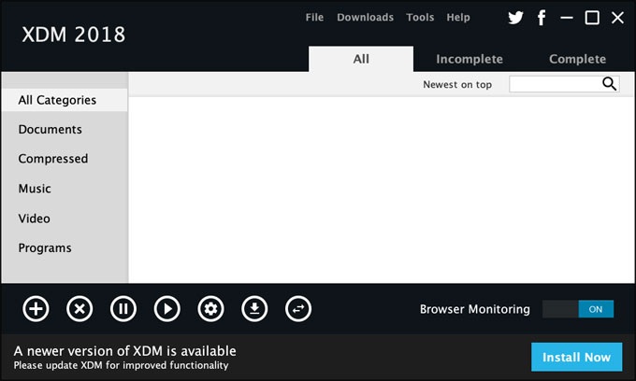636x381 pixels.
Task: Minimize the XDM window
Action: tap(566, 18)
